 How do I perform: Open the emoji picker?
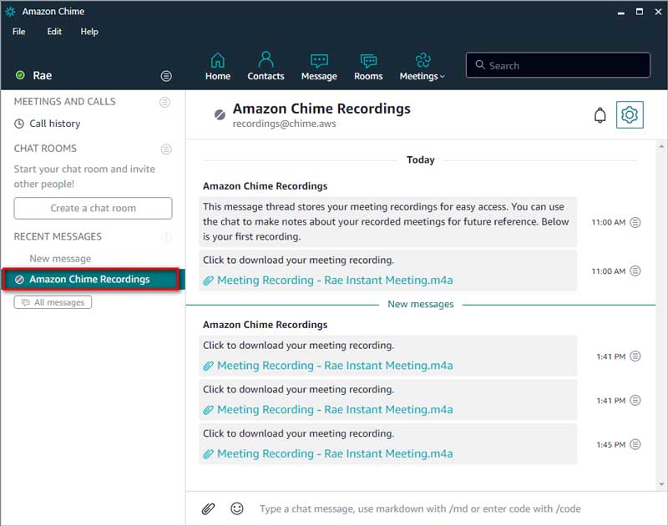tap(236, 508)
